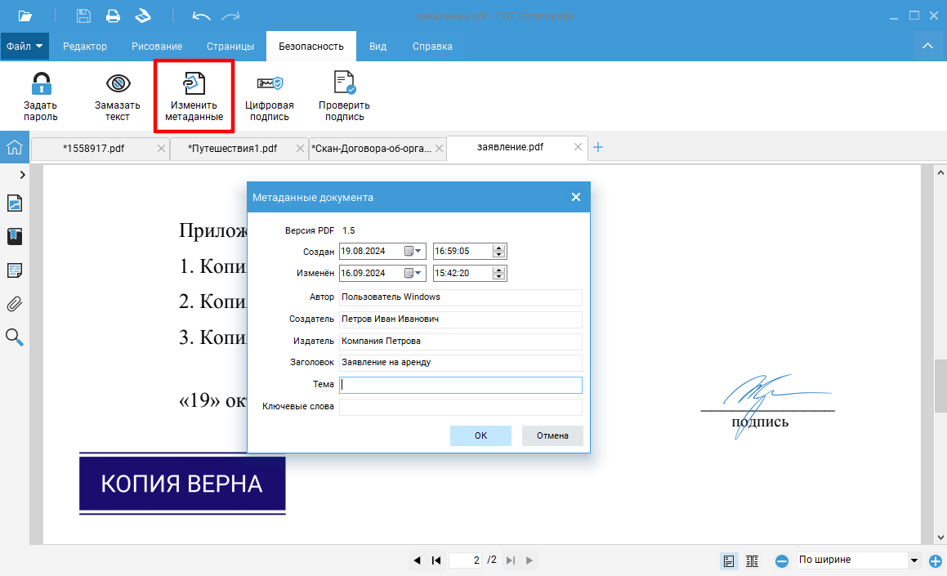Click the vertical scrollbar thumb
Screen dimensions: 947x576
pyautogui.click(x=940, y=386)
